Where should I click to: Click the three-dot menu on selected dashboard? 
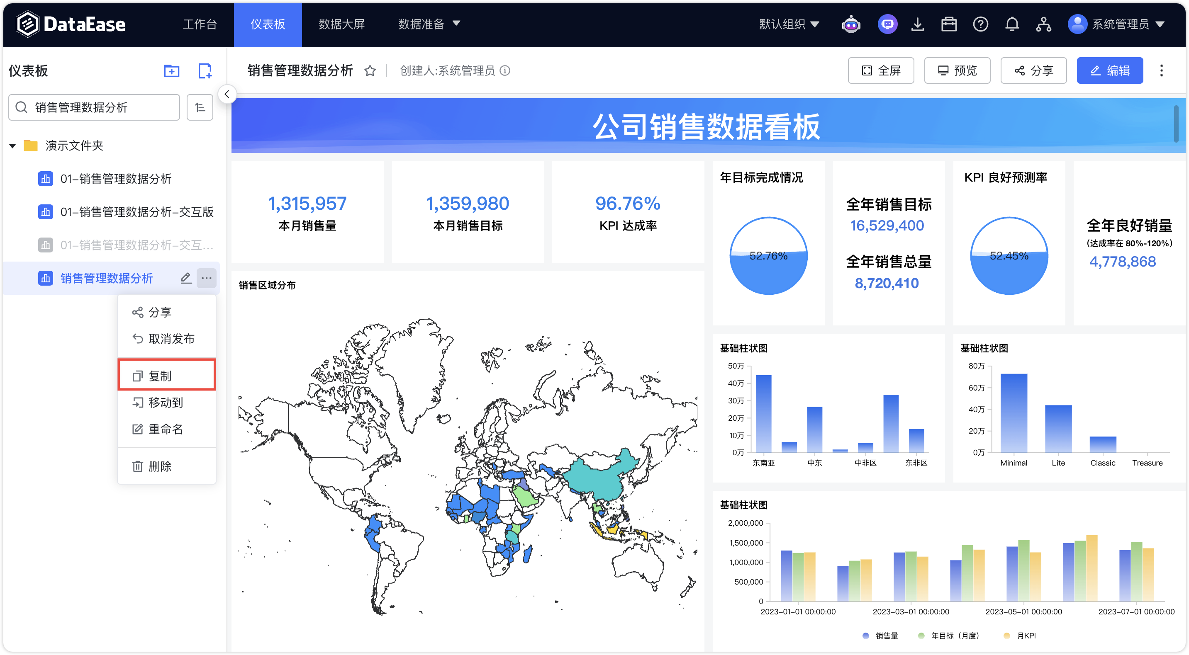[206, 278]
